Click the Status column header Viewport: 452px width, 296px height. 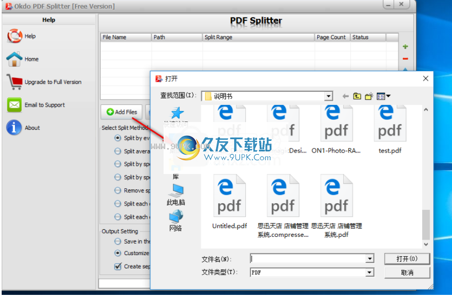(x=368, y=37)
